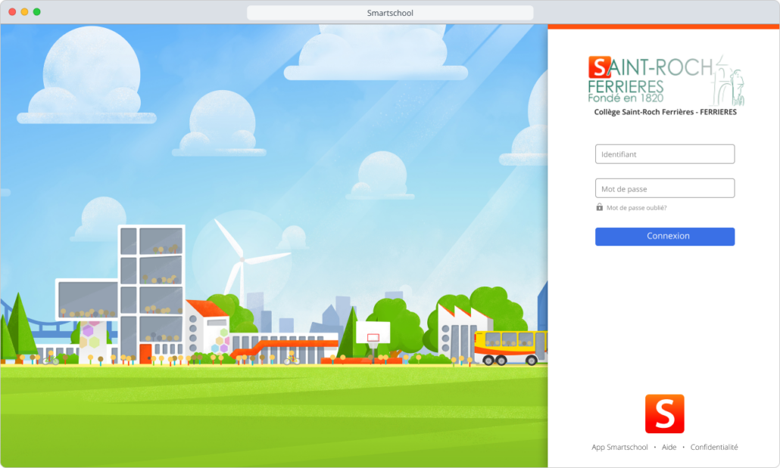The width and height of the screenshot is (780, 468).
Task: Open the App Smartschool link
Action: pyautogui.click(x=619, y=448)
